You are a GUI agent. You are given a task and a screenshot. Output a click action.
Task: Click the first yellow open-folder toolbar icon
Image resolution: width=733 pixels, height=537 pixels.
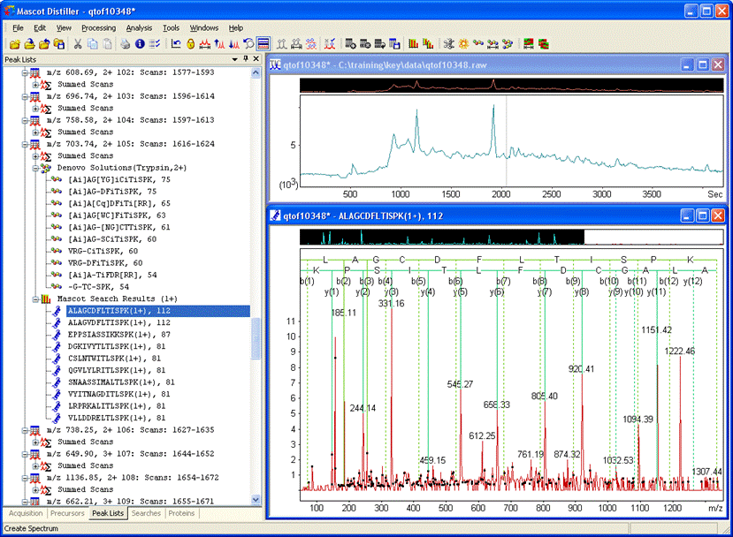[x=14, y=44]
